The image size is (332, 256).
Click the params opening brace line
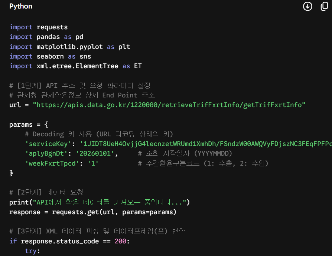[x=29, y=124]
